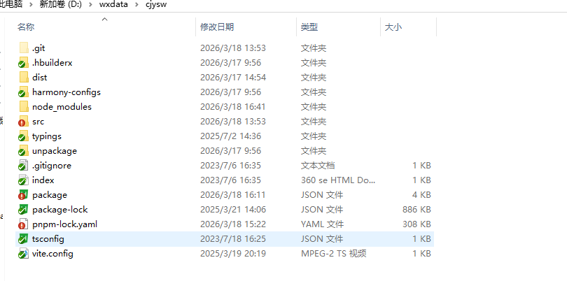Select the node_modules folder icon
This screenshot has width=567, height=281.
(23, 107)
